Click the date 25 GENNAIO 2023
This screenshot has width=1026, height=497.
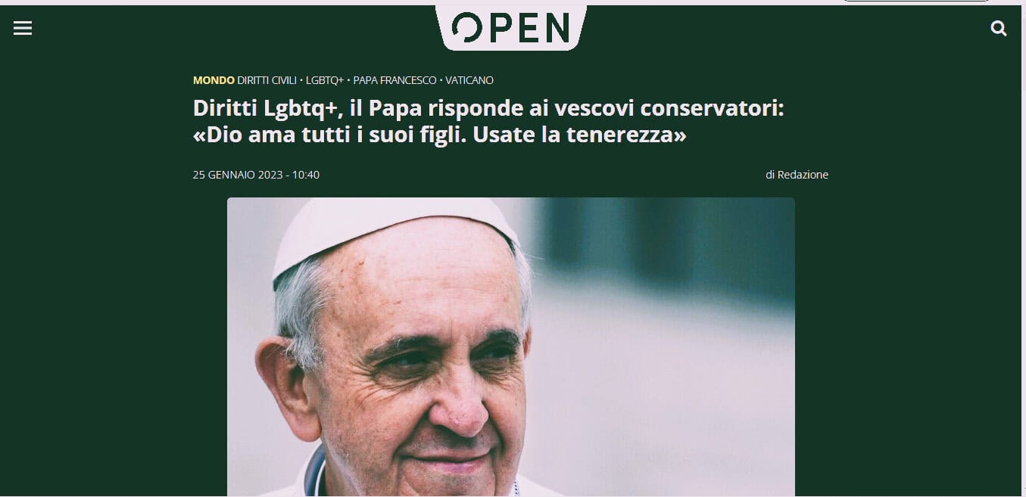(x=239, y=175)
